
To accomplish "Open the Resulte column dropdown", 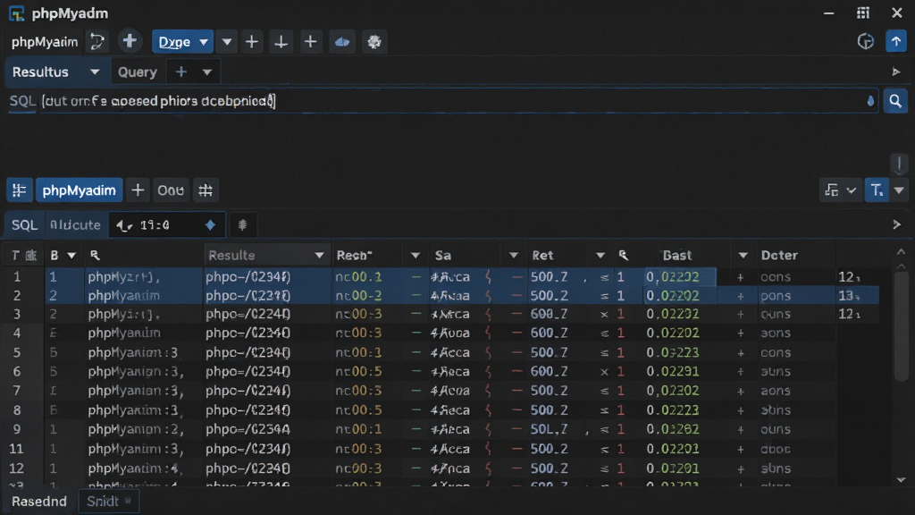I will click(x=319, y=255).
